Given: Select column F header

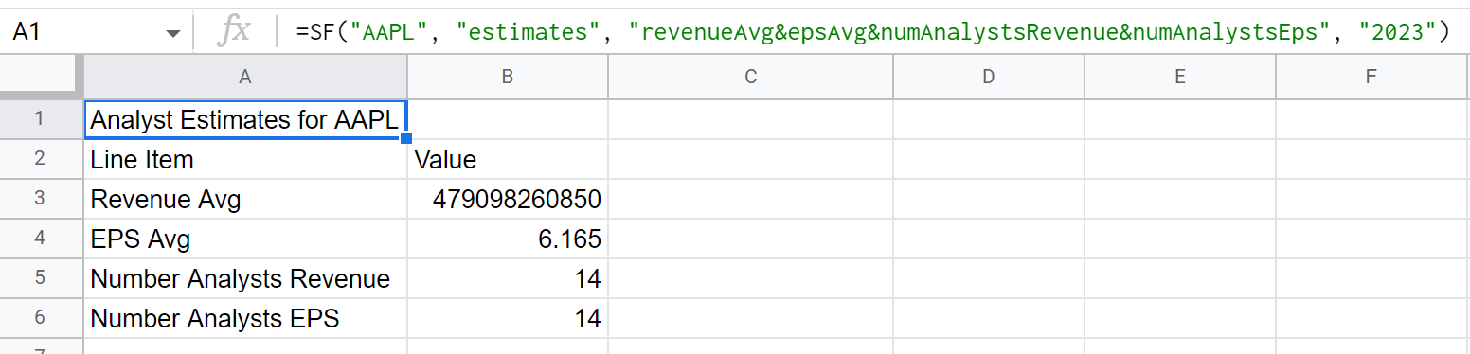Looking at the screenshot, I should [x=1371, y=77].
